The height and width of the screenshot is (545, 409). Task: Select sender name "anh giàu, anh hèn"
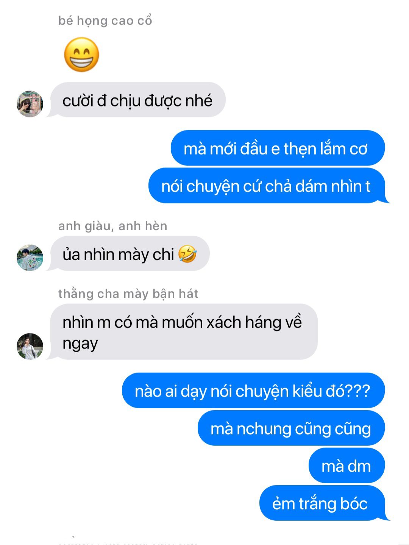click(x=113, y=226)
